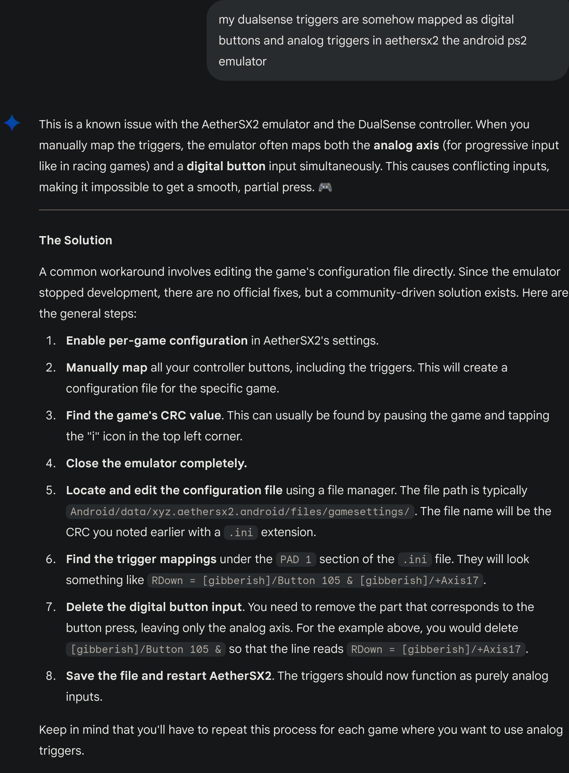Click "Locate and edit the configuration file"
569x773 pixels.
174,491
